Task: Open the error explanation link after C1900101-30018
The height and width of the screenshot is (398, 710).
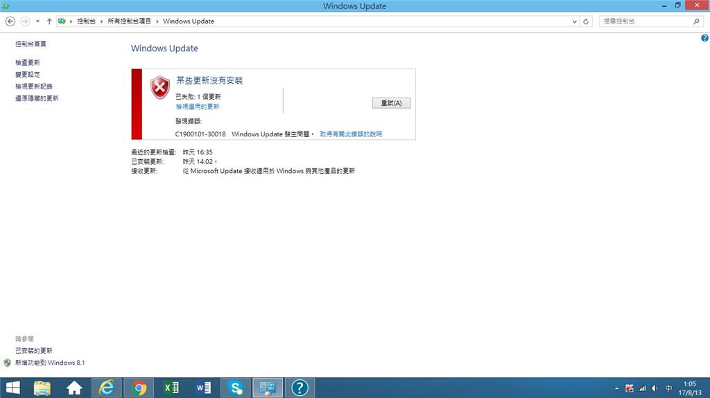Action: coord(351,134)
